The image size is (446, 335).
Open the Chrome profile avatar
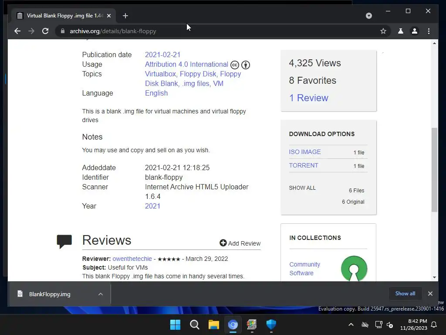coord(415,31)
